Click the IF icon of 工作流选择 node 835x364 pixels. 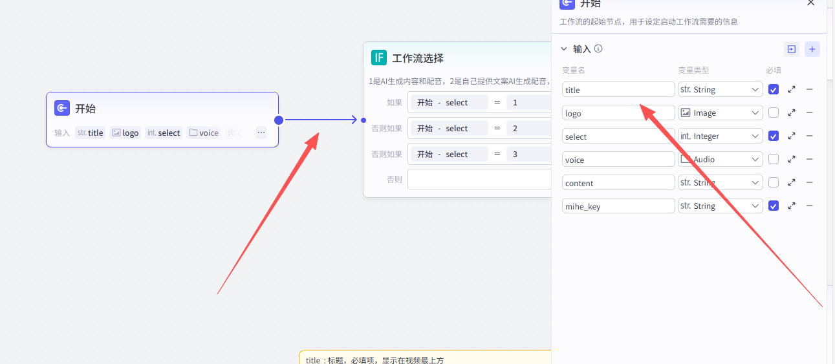pyautogui.click(x=379, y=58)
